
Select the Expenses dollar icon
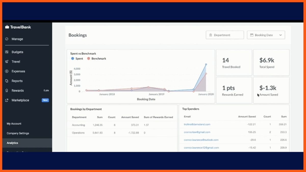point(7,71)
